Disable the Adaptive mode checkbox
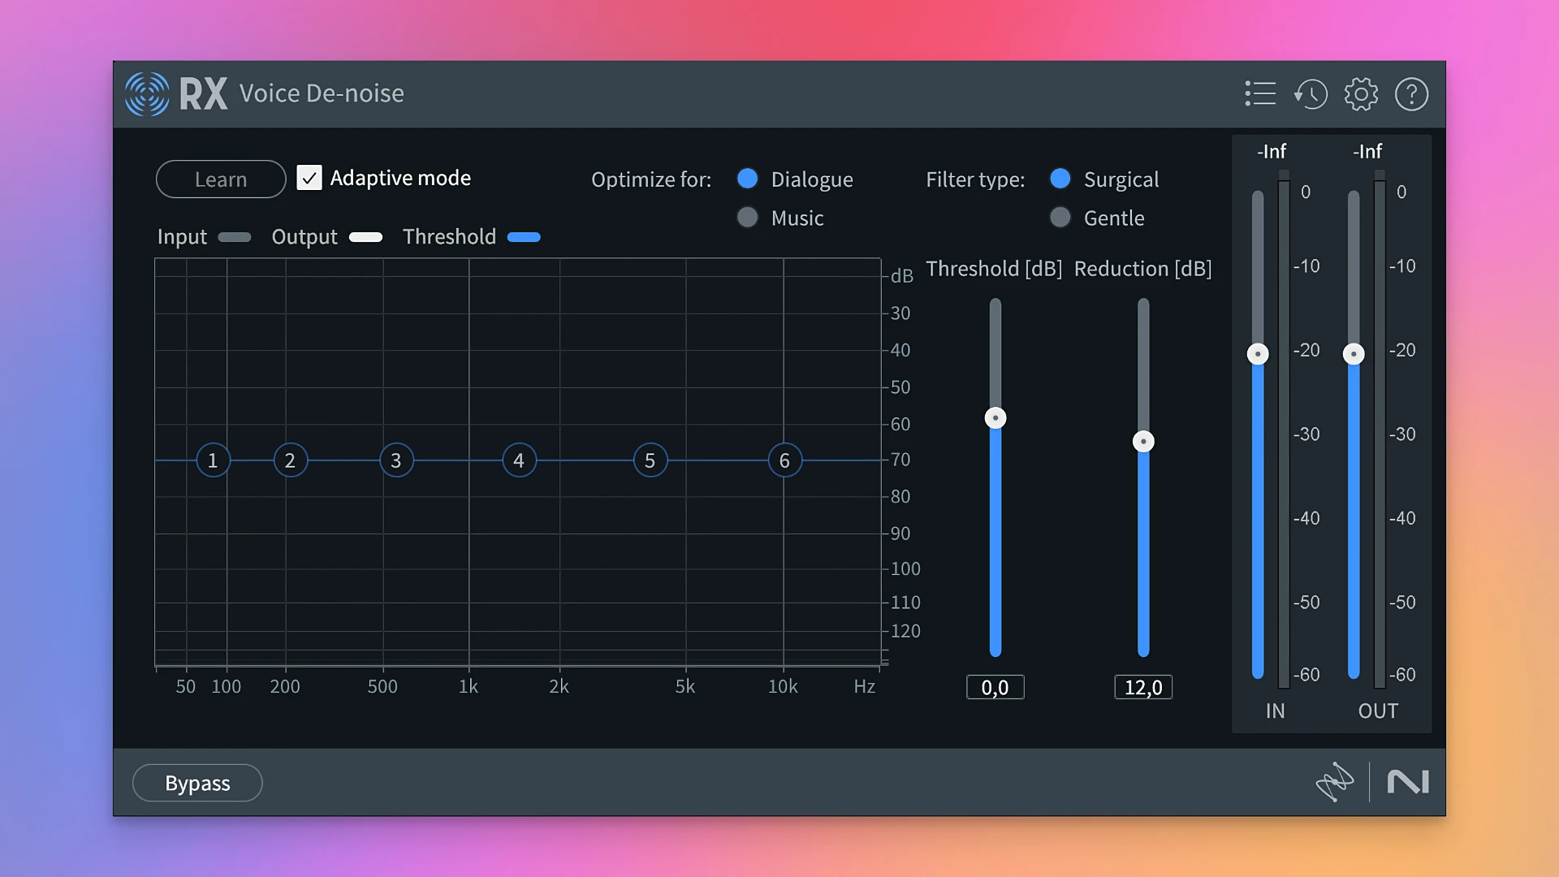 pyautogui.click(x=309, y=177)
